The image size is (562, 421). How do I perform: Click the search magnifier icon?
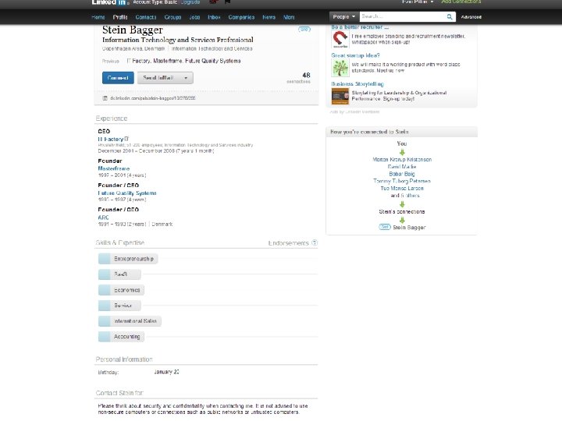[x=450, y=17]
